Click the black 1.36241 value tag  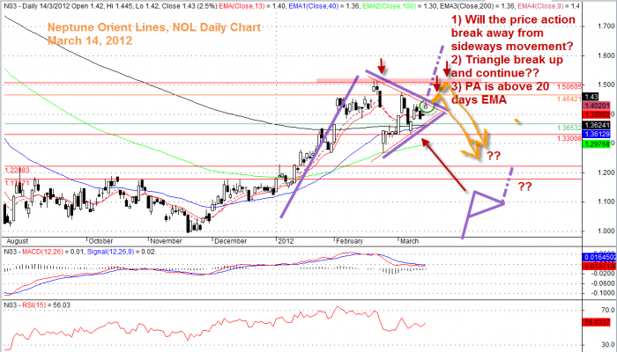click(597, 125)
